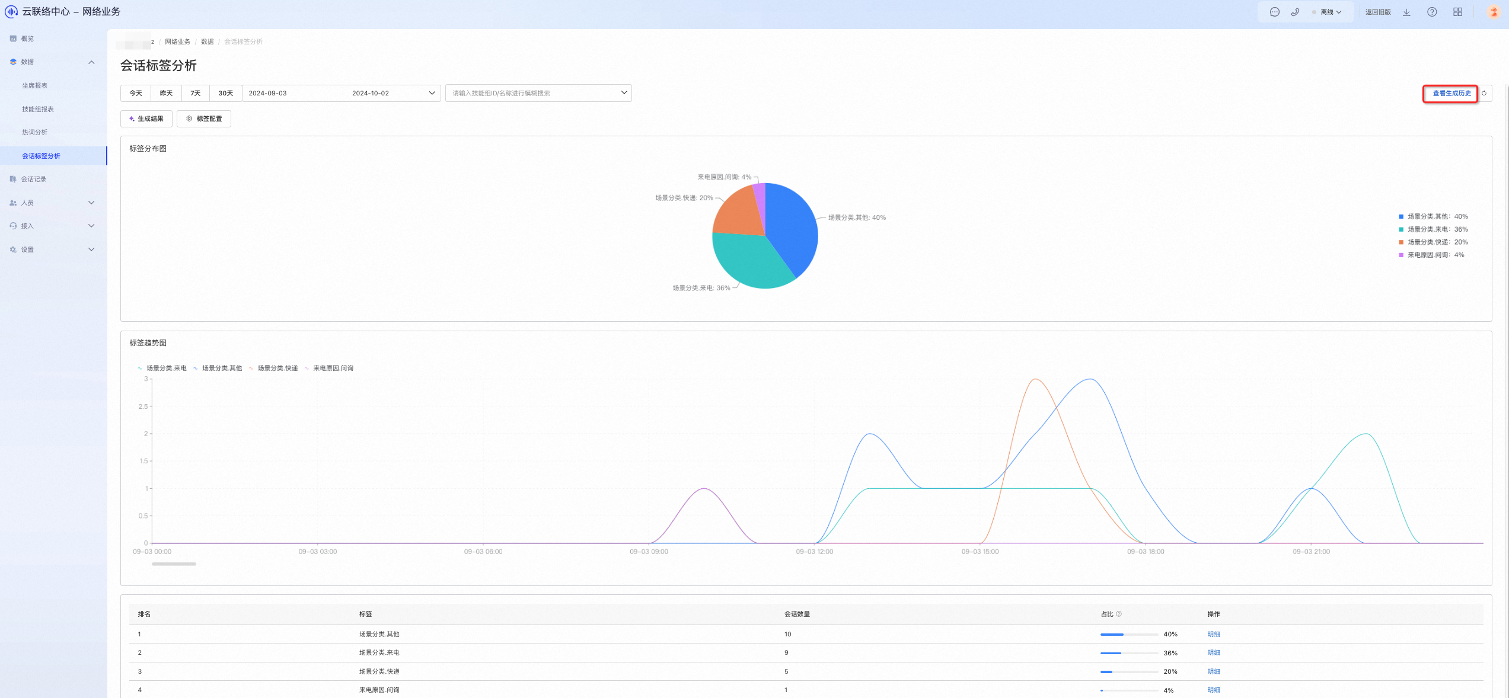The height and width of the screenshot is (698, 1509).
Task: Select the 昨天 time range
Action: click(x=166, y=93)
